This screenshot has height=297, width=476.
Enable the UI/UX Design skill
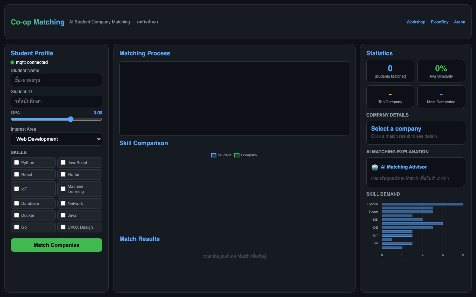63,227
